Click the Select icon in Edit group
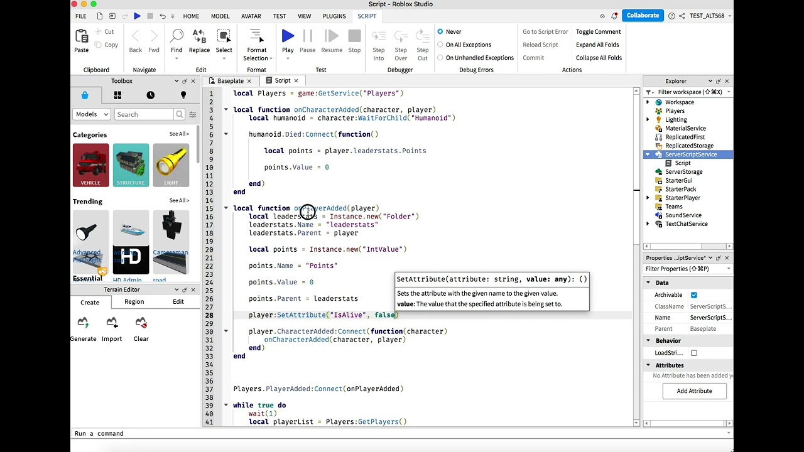 [224, 36]
